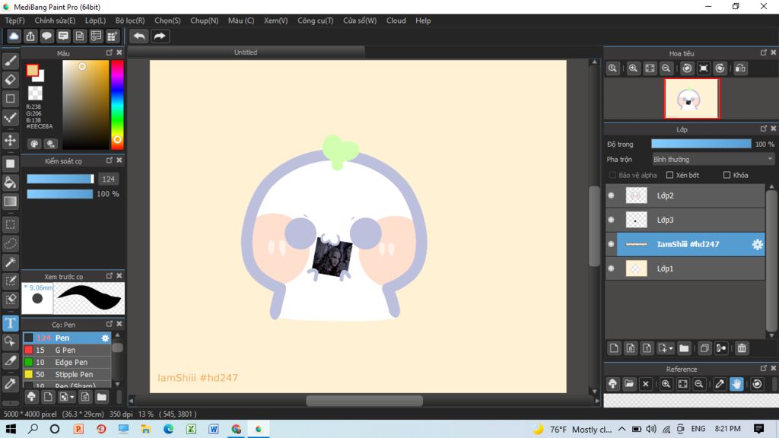
Task: Select the Brush tool in left toolbar
Action: (x=11, y=61)
